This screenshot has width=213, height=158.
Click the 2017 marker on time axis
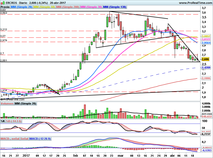[26, 155]
